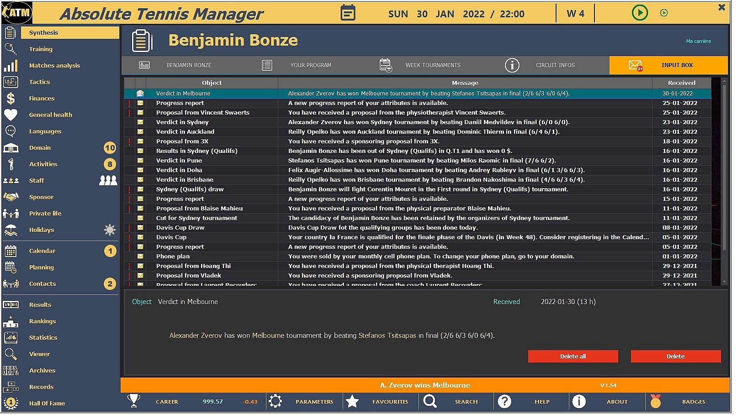Image resolution: width=737 pixels, height=415 pixels.
Task: Start simulation with large play button
Action: 640,13
